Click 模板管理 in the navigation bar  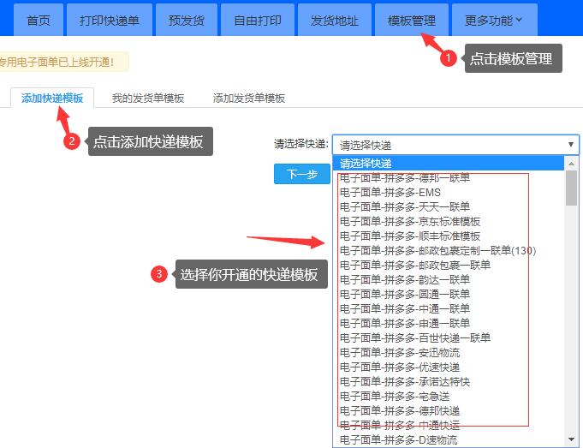point(412,20)
